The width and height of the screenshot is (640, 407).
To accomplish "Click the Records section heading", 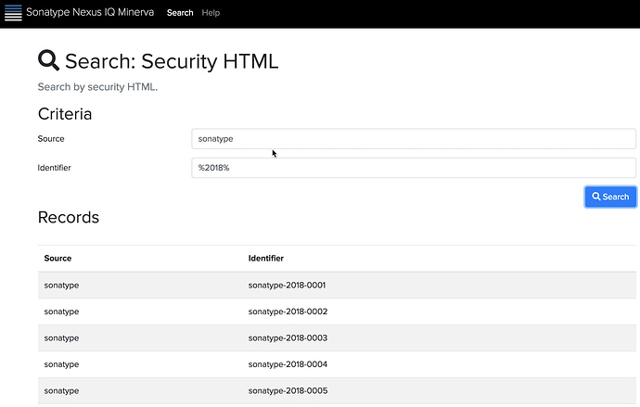I will point(69,217).
